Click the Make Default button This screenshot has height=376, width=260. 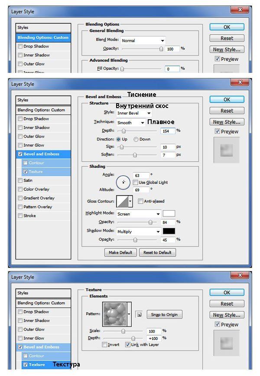coord(120,252)
